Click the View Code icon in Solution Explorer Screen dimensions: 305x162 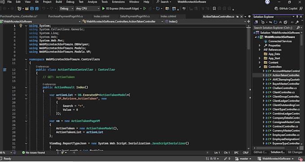(x=292, y=22)
